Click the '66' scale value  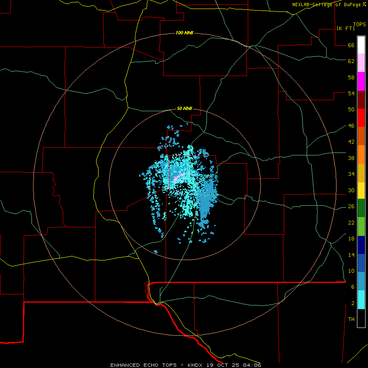click(x=351, y=45)
